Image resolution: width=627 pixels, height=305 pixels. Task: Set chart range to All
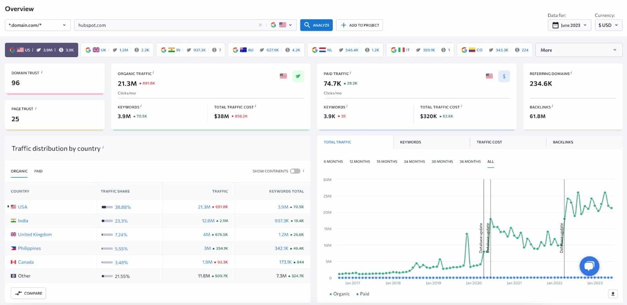point(491,161)
